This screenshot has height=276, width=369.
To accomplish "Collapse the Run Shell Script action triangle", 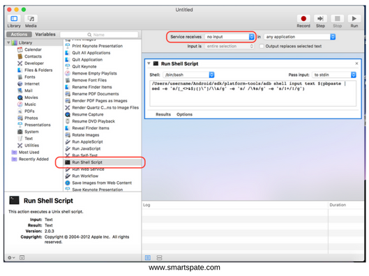I will click(x=149, y=63).
